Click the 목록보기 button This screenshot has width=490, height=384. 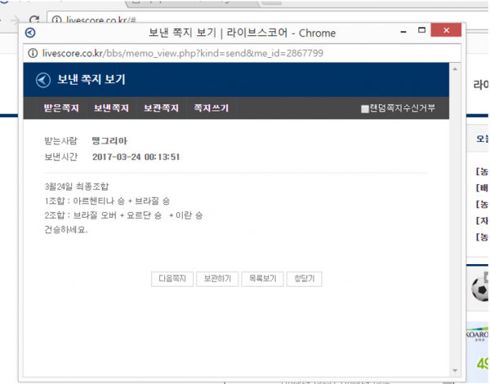point(262,279)
